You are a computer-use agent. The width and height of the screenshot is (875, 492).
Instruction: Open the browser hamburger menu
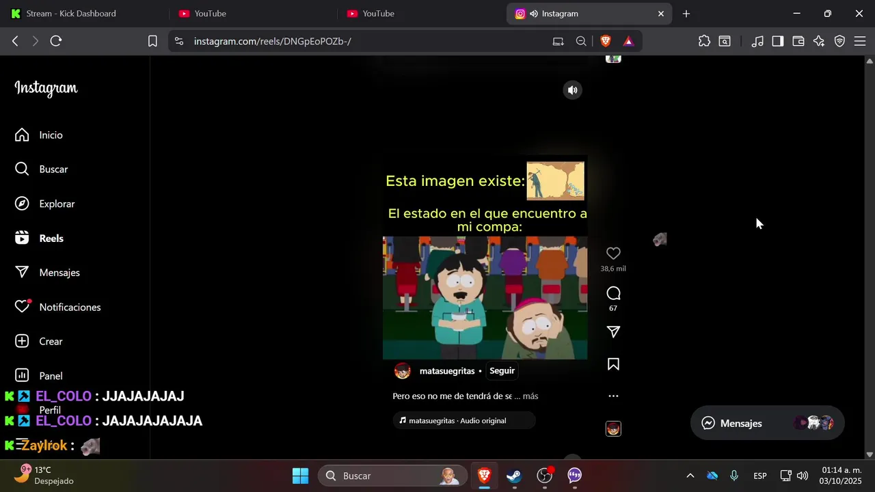[859, 41]
